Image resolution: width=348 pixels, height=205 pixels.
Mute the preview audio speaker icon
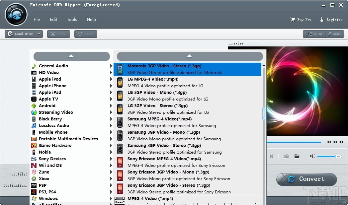tap(312, 156)
